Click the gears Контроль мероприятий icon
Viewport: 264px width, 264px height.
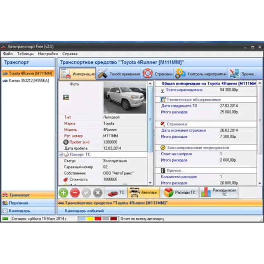tap(180, 73)
